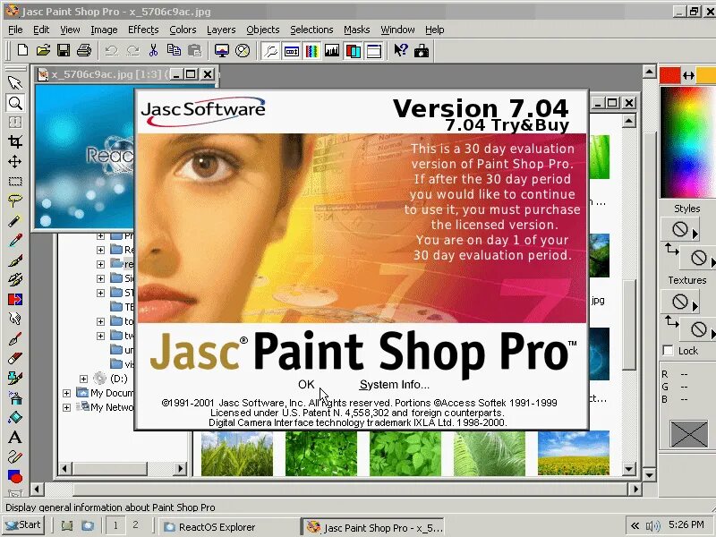Viewport: 716px width, 537px height.
Task: Select the Flood Fill bucket tool
Action: pyautogui.click(x=15, y=417)
